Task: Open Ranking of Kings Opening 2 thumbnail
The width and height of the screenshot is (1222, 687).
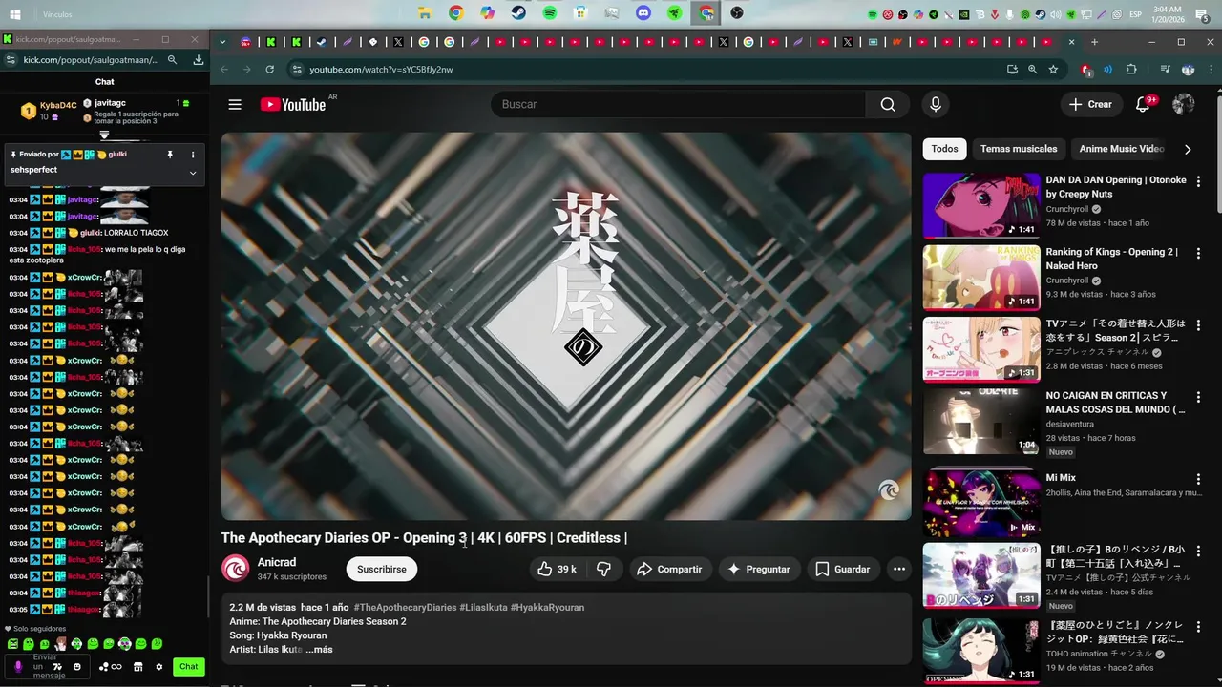Action: pos(981,278)
